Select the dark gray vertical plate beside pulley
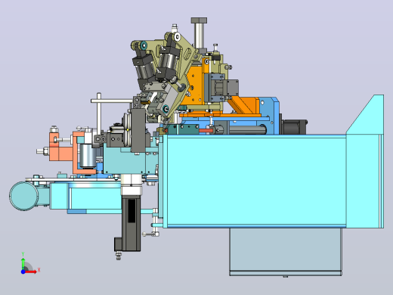 coord(138,131)
